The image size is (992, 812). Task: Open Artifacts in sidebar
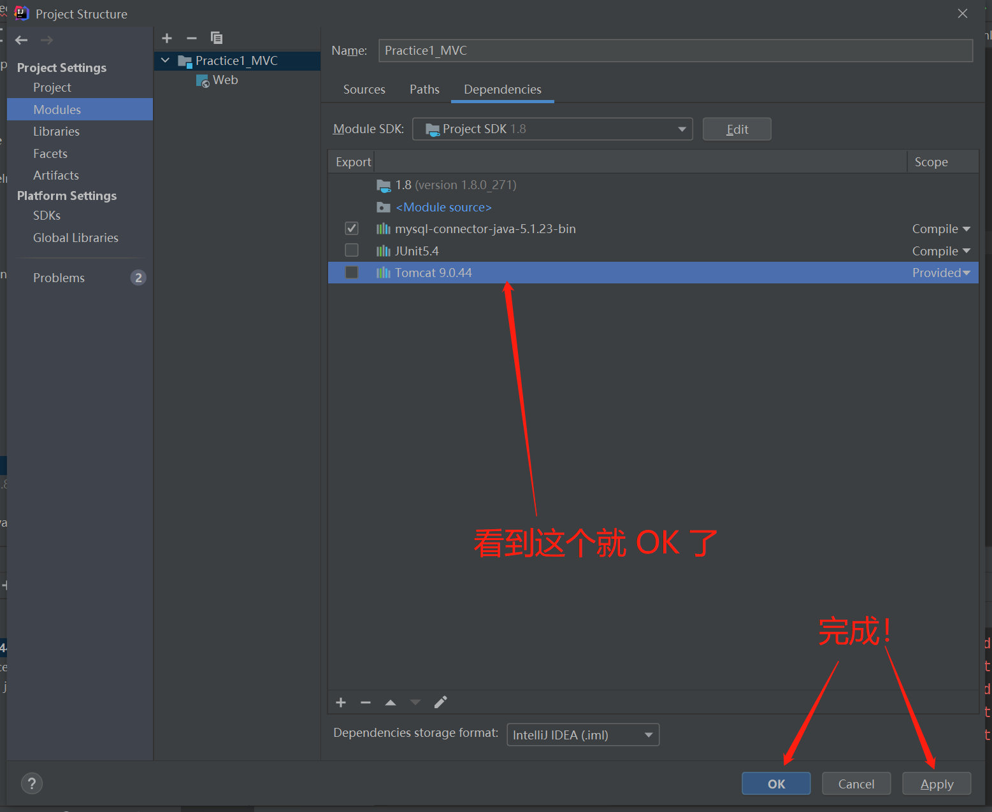point(55,175)
